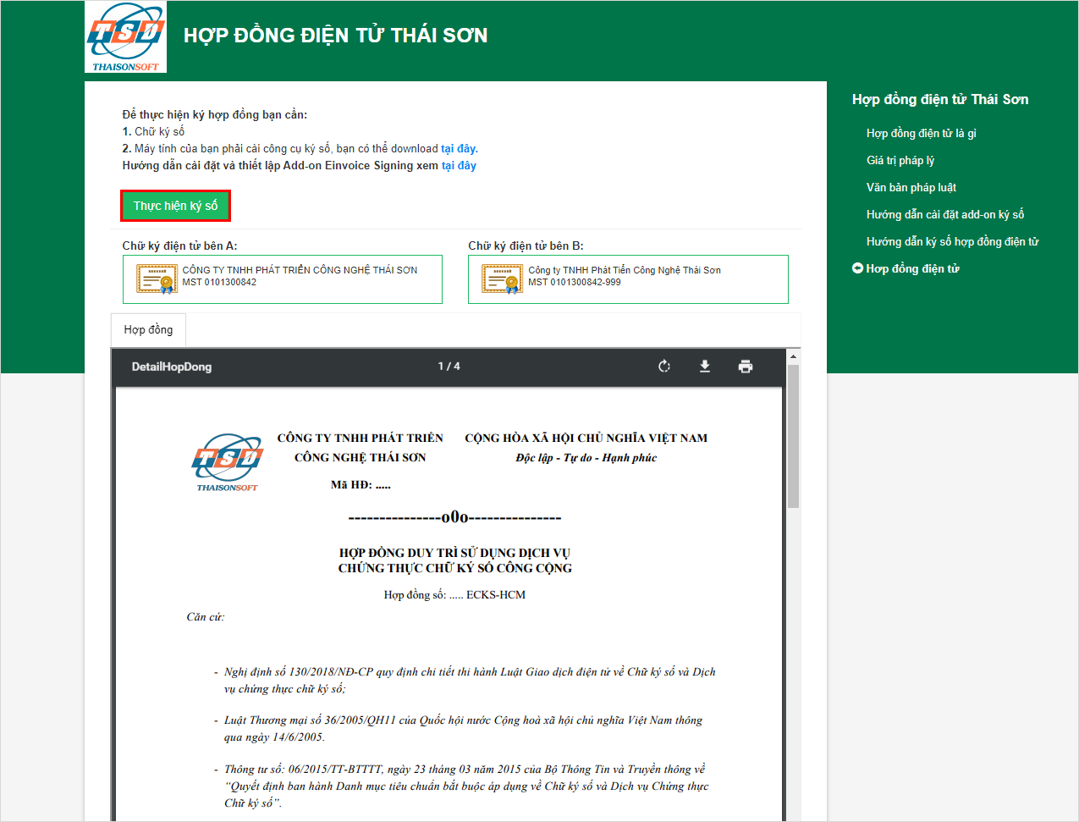The width and height of the screenshot is (1079, 822).
Task: Click the 'Mã HĐ: .....' text in contract
Action: [361, 485]
